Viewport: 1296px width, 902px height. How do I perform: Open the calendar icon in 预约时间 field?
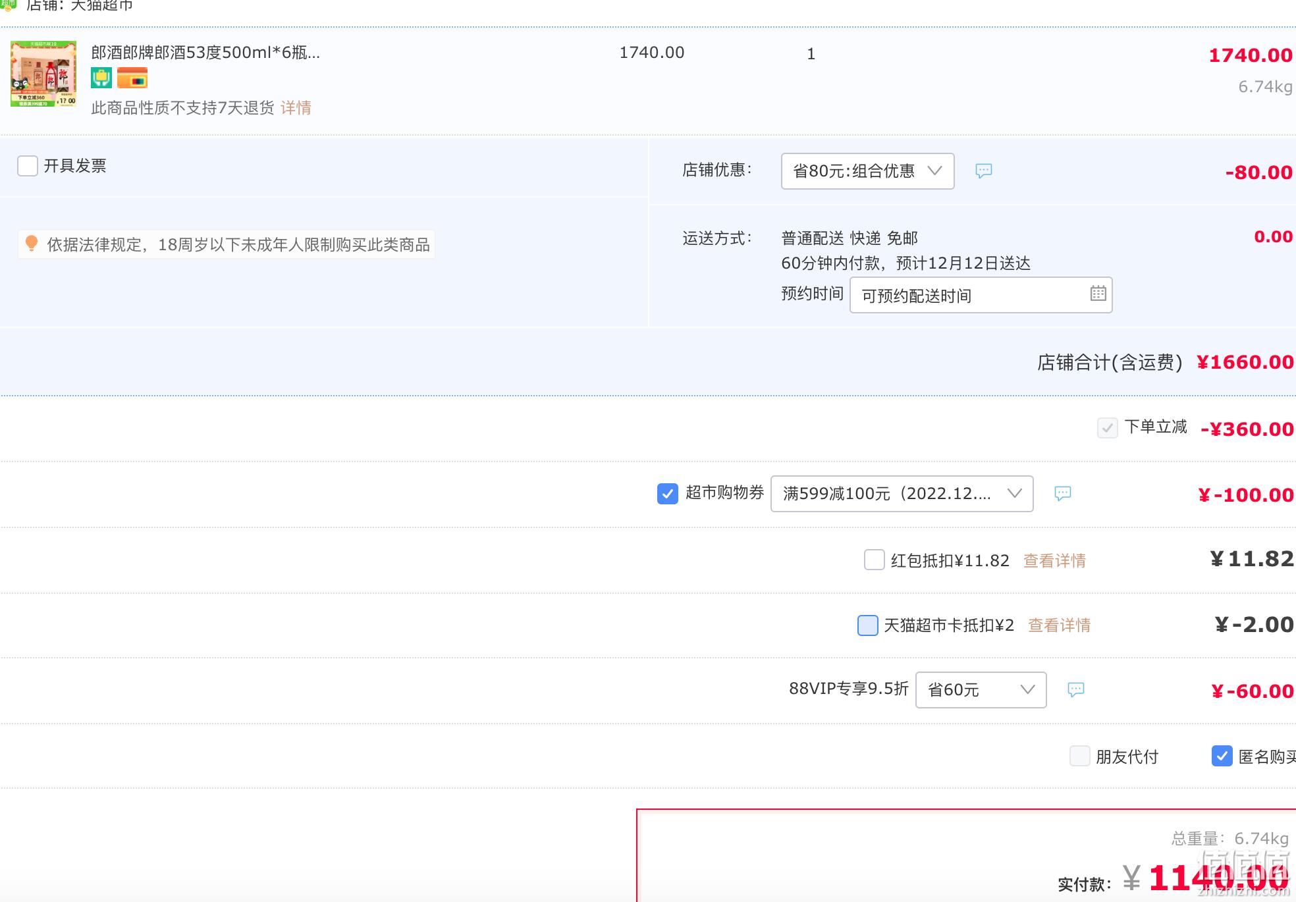point(1098,294)
